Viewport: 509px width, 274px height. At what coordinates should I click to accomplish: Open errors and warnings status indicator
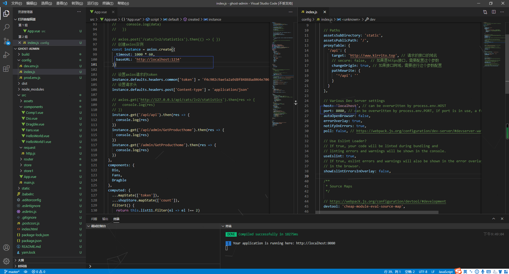click(38, 272)
